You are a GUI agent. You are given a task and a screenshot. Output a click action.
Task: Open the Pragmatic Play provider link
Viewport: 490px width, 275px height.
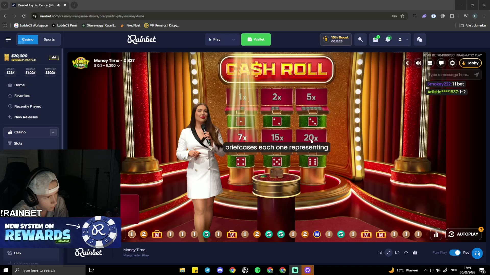(136, 255)
